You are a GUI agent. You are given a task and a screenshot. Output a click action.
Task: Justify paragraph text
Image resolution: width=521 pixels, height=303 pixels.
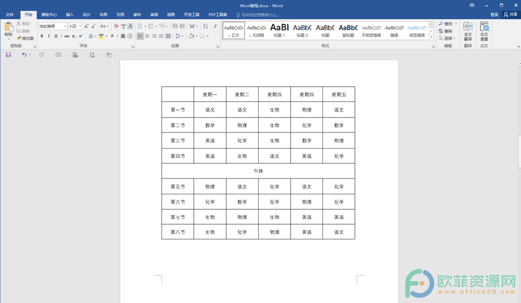pos(161,36)
